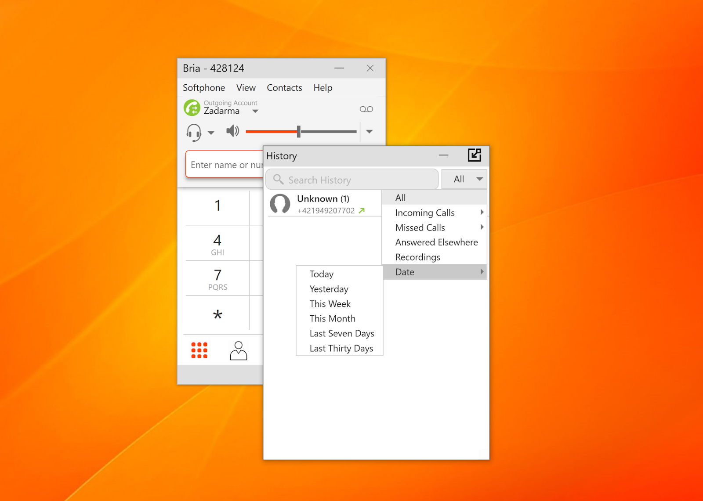The image size is (703, 501).
Task: Click the Search History field
Action: [352, 180]
